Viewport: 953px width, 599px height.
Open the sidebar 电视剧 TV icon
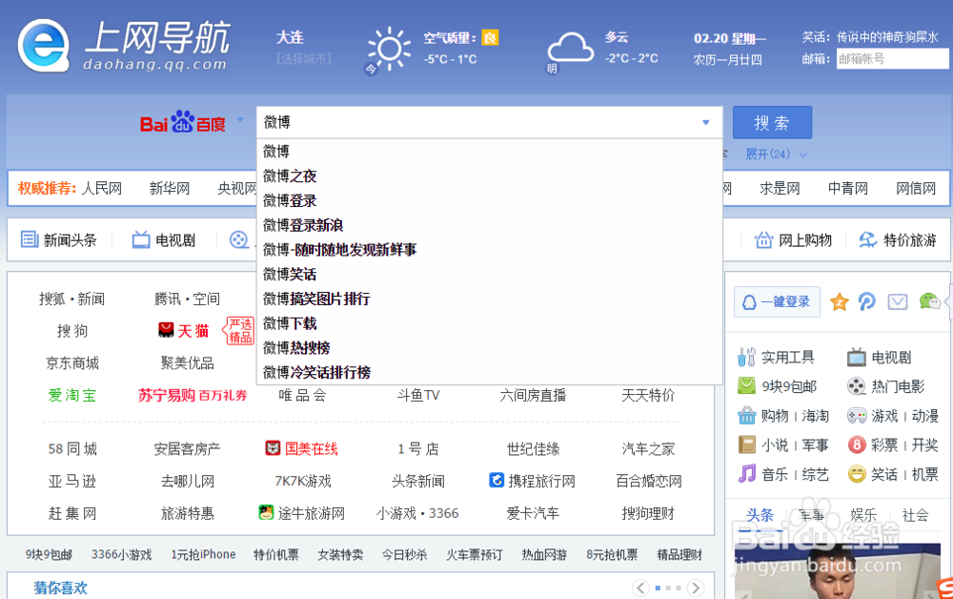tap(857, 357)
